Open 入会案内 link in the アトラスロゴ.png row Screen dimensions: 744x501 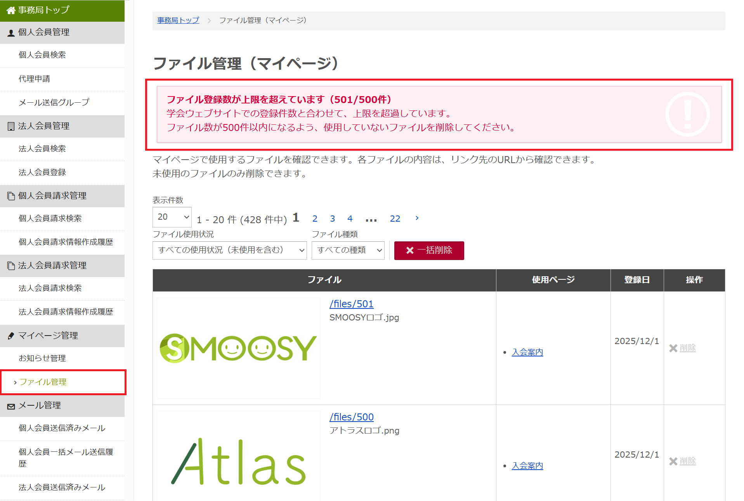pyautogui.click(x=527, y=466)
